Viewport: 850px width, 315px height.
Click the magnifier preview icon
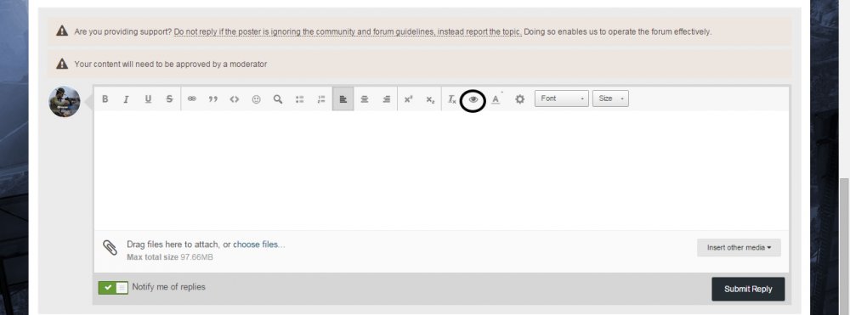click(278, 99)
